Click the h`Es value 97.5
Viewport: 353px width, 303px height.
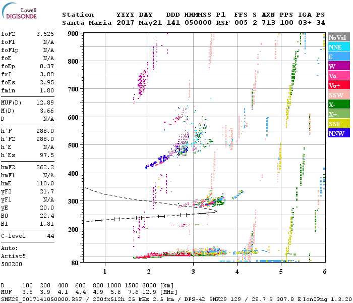[47, 156]
